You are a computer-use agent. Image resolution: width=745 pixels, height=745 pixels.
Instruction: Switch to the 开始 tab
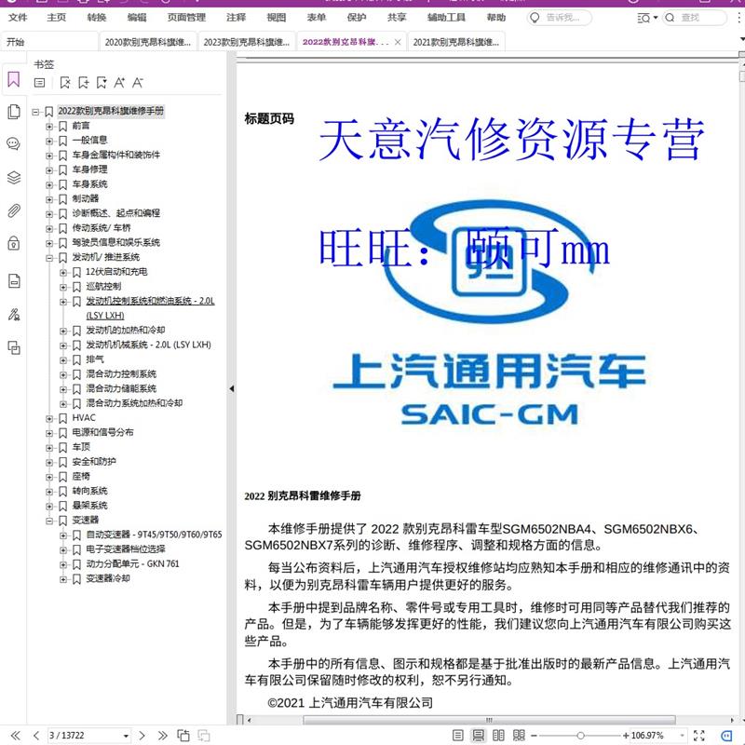tap(49, 42)
